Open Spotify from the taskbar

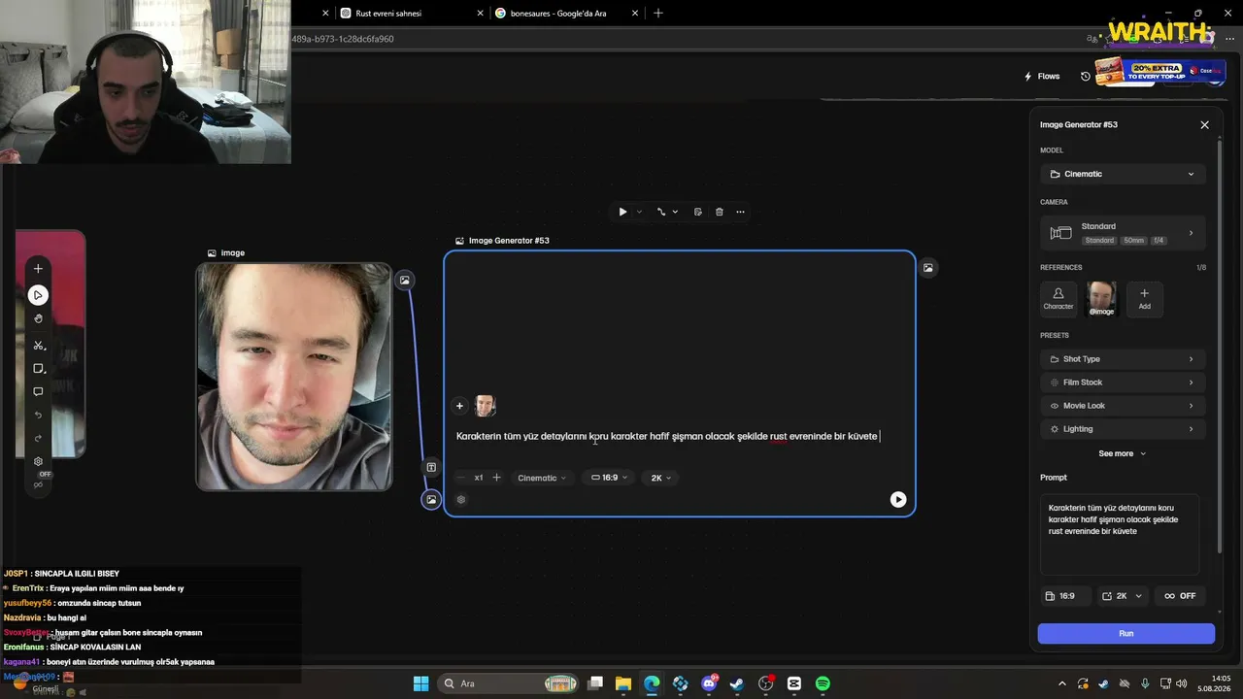coord(823,683)
